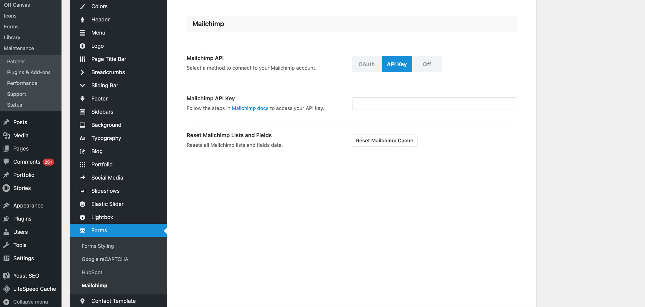Open the Performance submenu link
The width and height of the screenshot is (645, 307).
tap(22, 83)
